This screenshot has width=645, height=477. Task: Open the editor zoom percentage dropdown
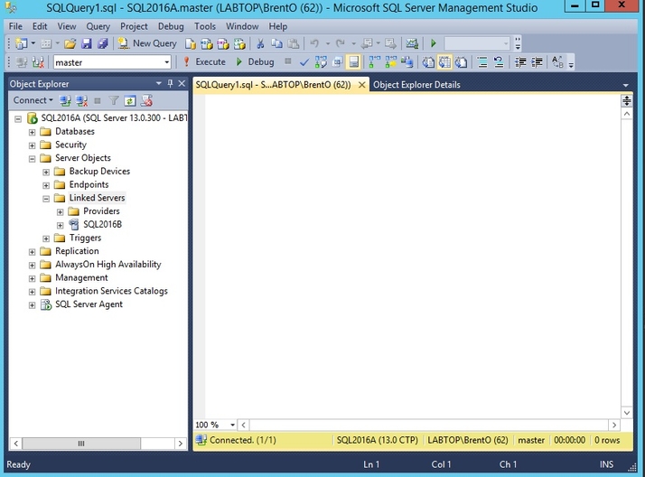[x=232, y=425]
